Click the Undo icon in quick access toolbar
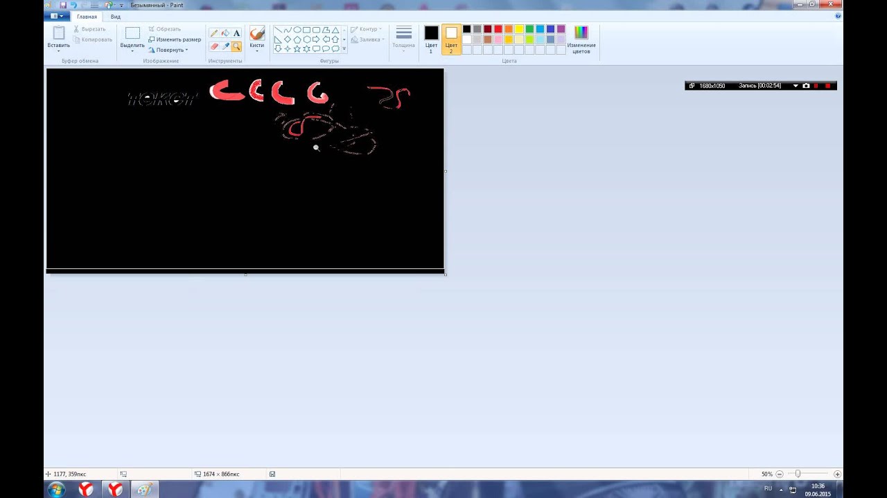 [x=73, y=5]
